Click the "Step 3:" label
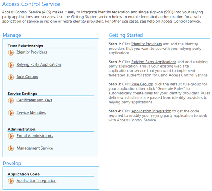 tap(115, 84)
